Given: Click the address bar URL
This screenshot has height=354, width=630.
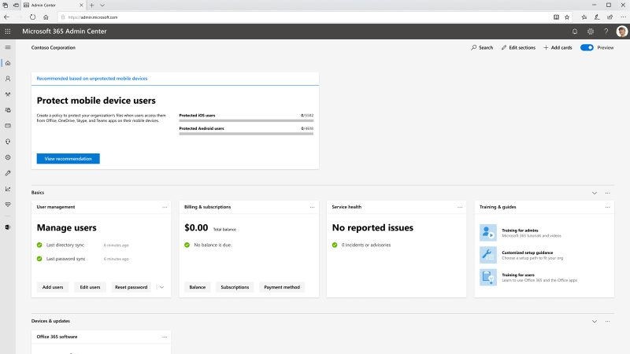Looking at the screenshot, I should (93, 17).
